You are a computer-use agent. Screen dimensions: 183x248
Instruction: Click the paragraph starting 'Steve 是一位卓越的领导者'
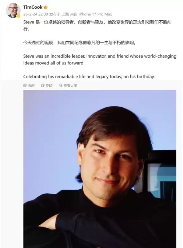tap(97, 26)
